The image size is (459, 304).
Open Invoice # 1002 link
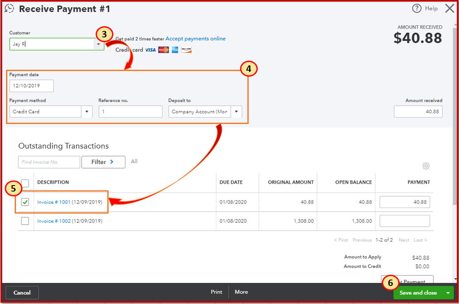(x=54, y=221)
